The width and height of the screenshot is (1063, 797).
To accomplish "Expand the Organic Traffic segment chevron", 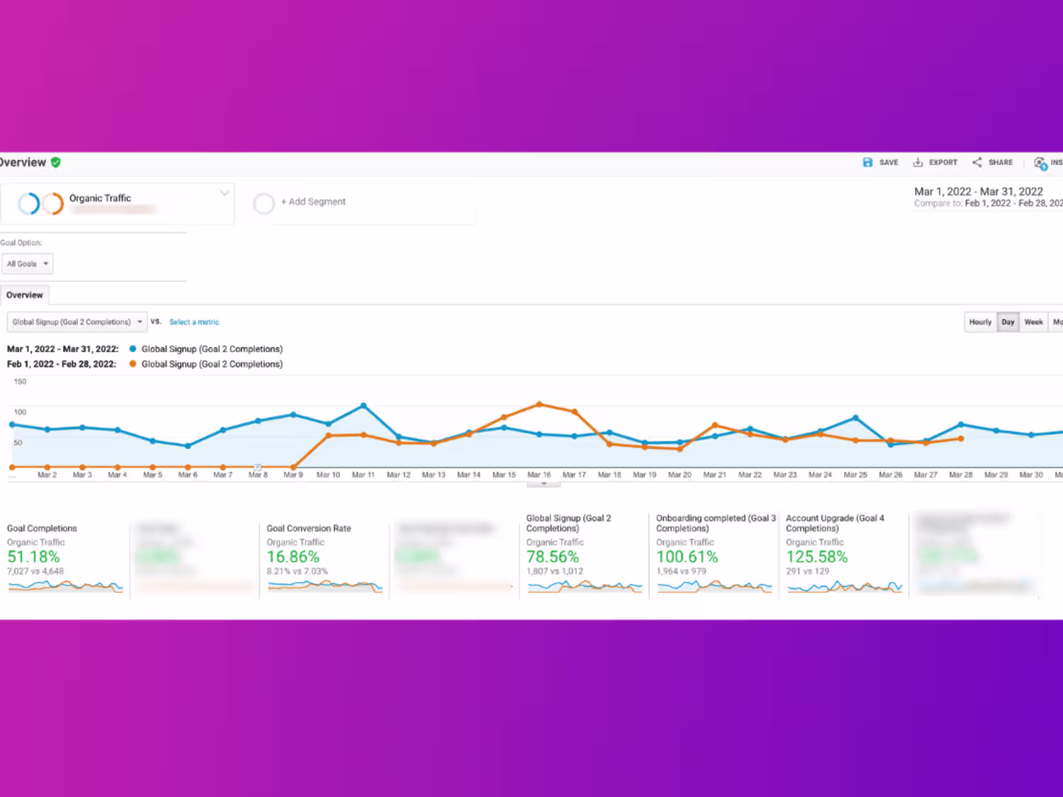I will tap(225, 193).
